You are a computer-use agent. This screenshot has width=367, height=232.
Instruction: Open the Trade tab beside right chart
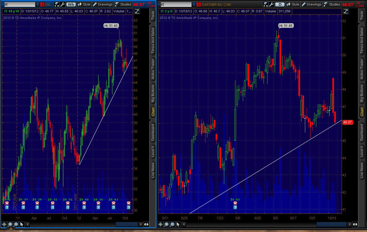[x=361, y=16]
